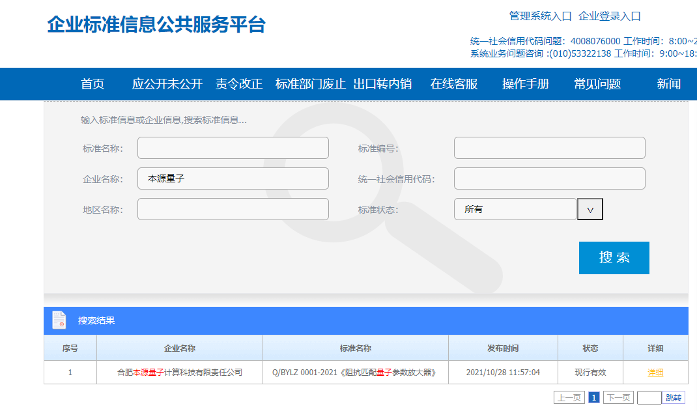Open the 责令改正 navigation item

(239, 84)
